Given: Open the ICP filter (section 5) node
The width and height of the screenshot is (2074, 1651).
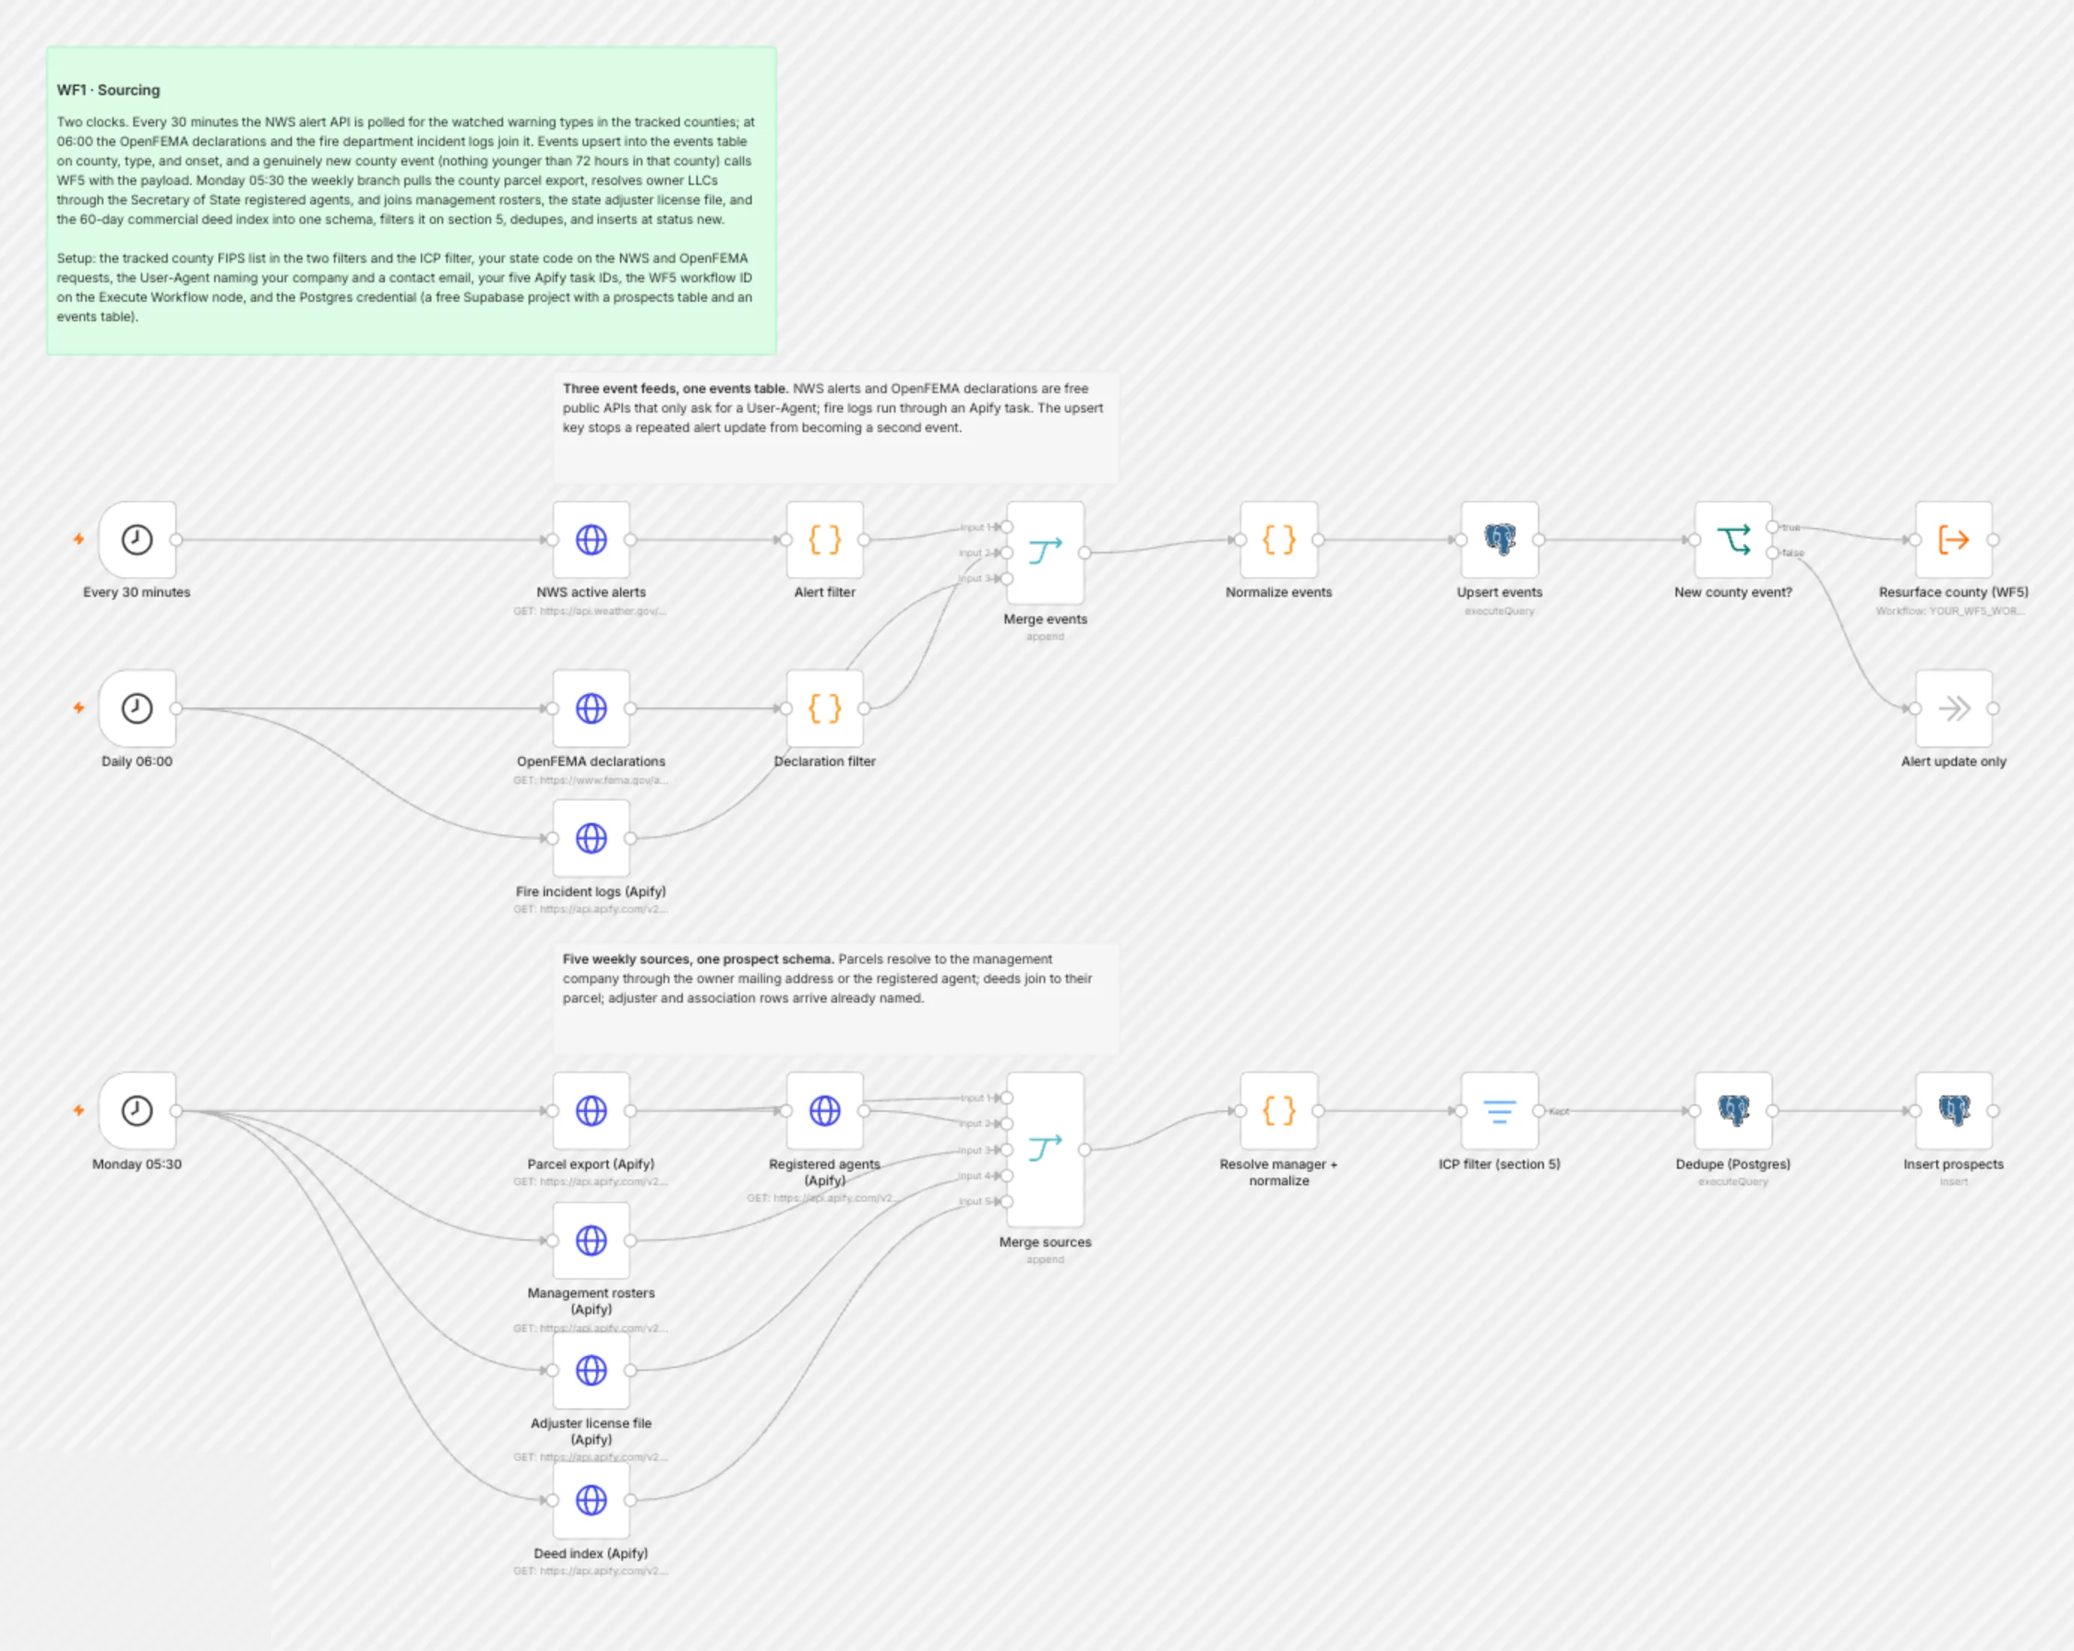Looking at the screenshot, I should [x=1500, y=1110].
